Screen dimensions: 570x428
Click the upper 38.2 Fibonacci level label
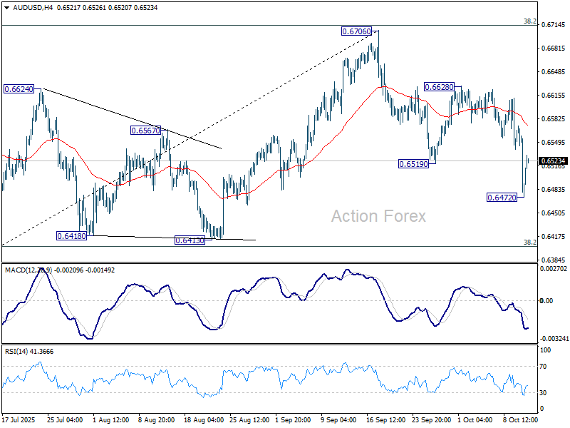tap(529, 21)
